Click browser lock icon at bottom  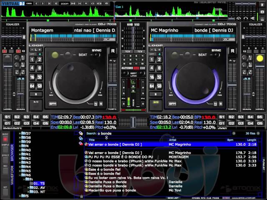[x=82, y=197]
